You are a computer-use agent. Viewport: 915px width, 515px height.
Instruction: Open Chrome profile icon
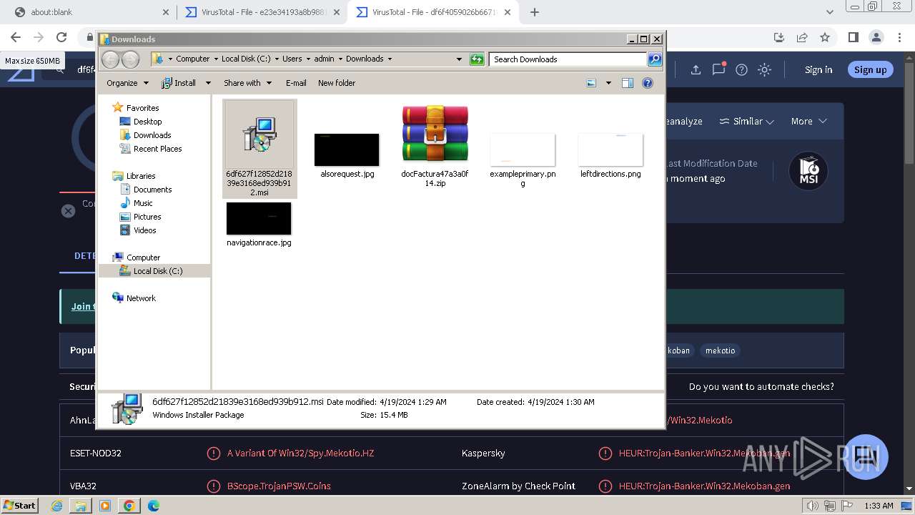click(x=876, y=37)
